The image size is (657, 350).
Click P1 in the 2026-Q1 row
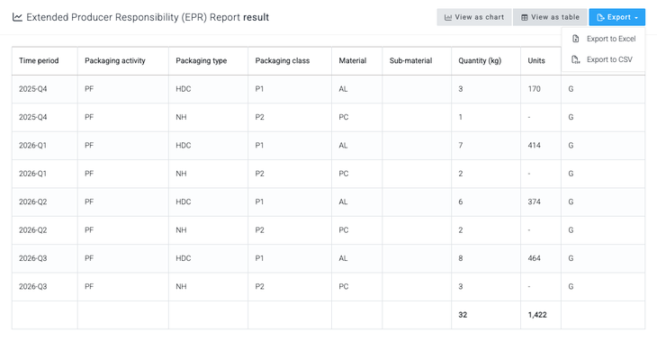(259, 145)
